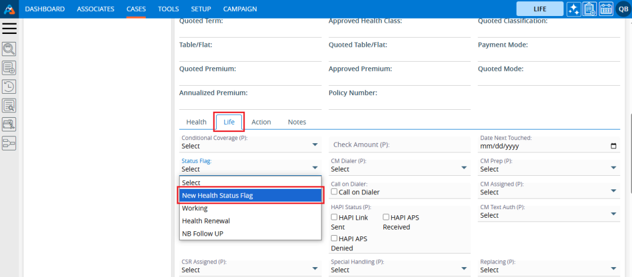Check the Call on Dialer checkbox

tap(335, 192)
